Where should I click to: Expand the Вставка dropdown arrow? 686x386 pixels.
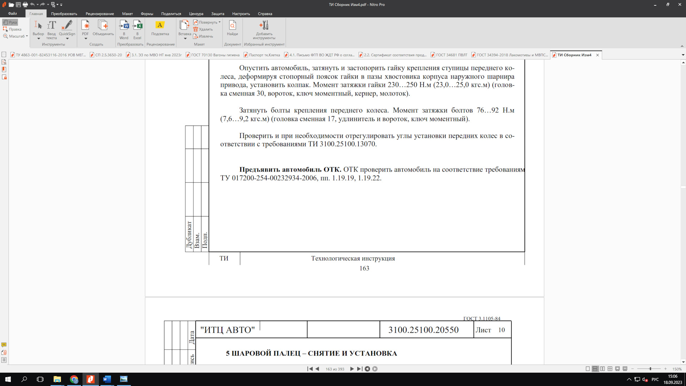point(185,39)
